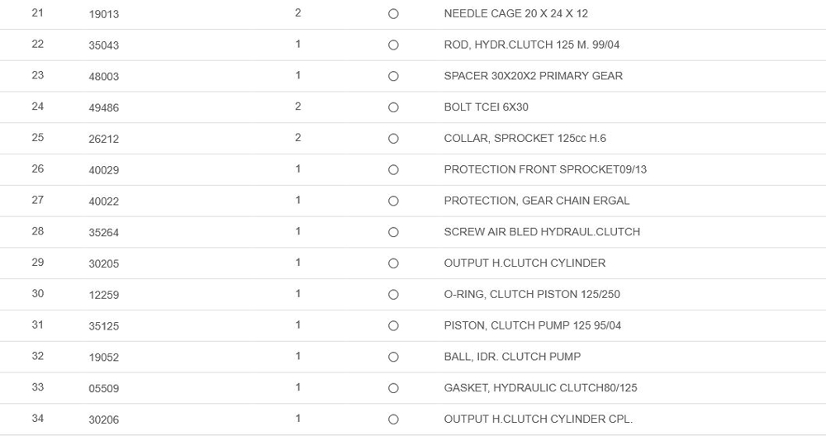This screenshot has width=826, height=436.
Task: Choose the SPACER 30X20X2 PRIMARY GEAR radio
Action: [x=393, y=77]
